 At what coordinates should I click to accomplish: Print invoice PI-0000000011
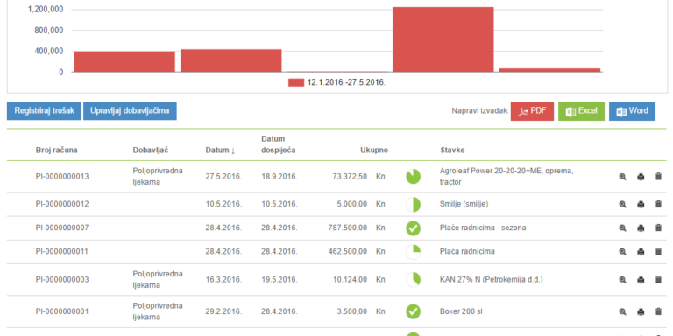point(641,252)
